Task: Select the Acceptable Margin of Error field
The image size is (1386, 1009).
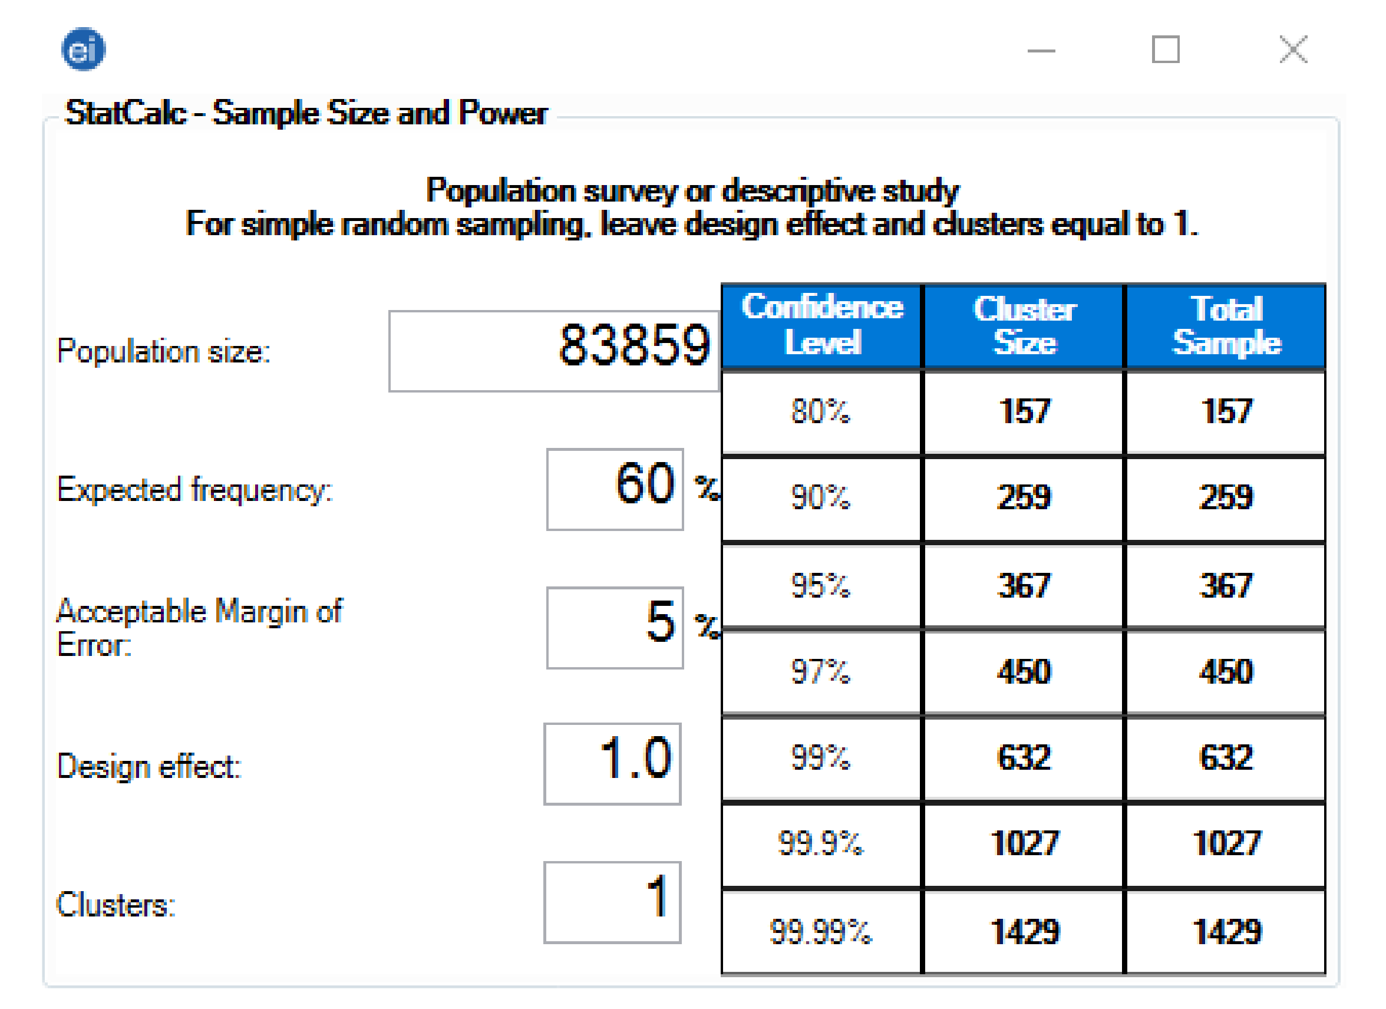Action: click(614, 628)
